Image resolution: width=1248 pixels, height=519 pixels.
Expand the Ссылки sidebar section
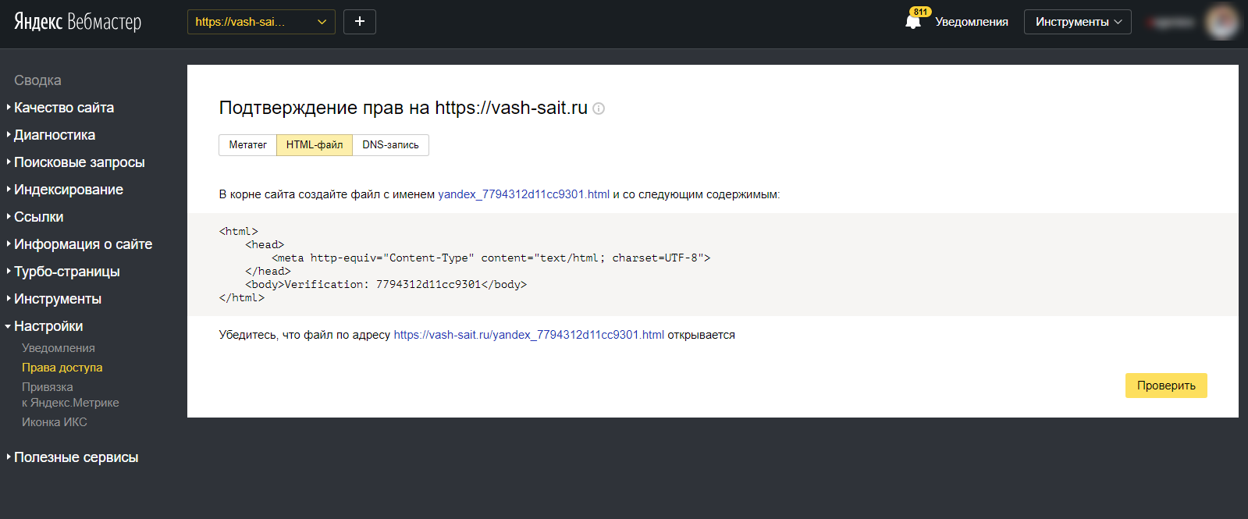[x=39, y=217]
